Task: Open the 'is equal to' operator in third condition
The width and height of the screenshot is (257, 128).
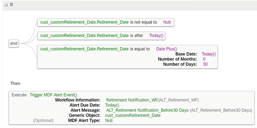Action: point(140,49)
